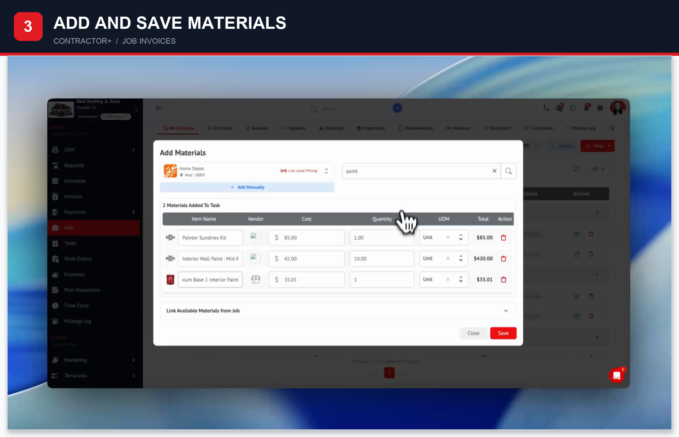Clear the Unit value in the $85.00 row
The height and width of the screenshot is (437, 679).
[448, 238]
